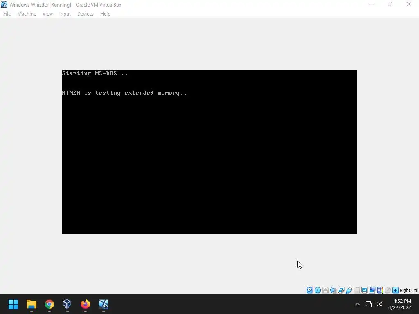Open the File menu
The width and height of the screenshot is (419, 314).
point(7,14)
